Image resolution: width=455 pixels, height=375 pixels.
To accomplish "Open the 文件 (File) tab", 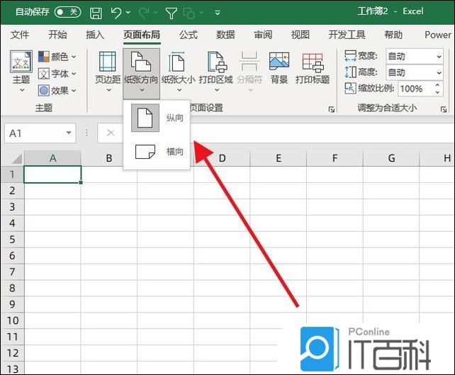I will coord(19,35).
